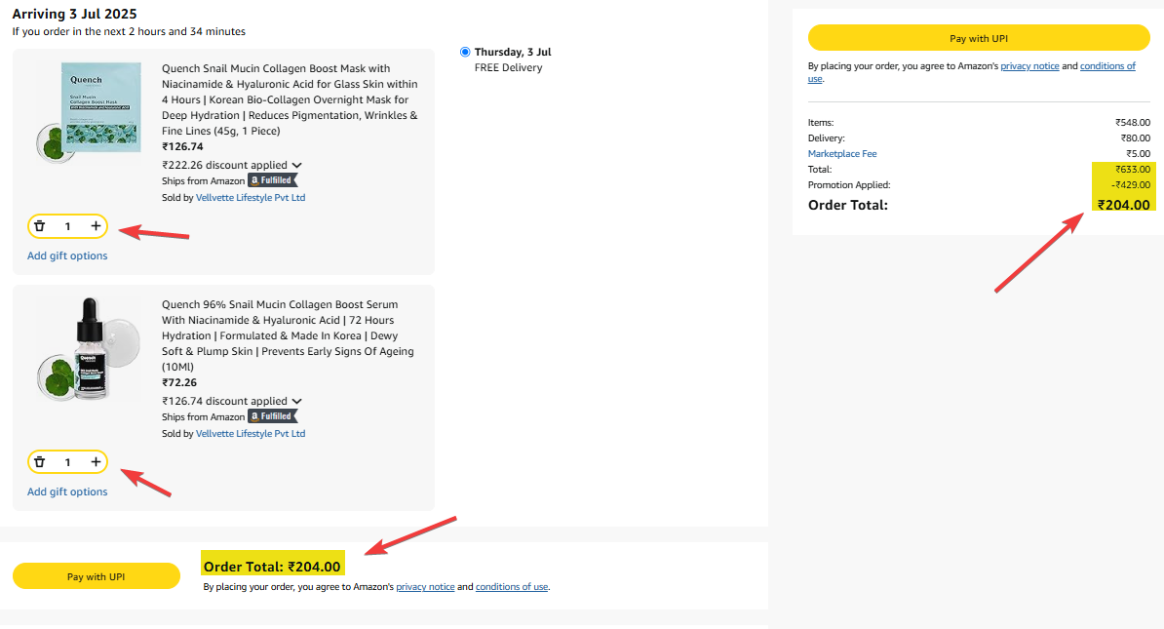Click the Serum quantity value 1
Image resolution: width=1164 pixels, height=629 pixels.
(x=67, y=462)
